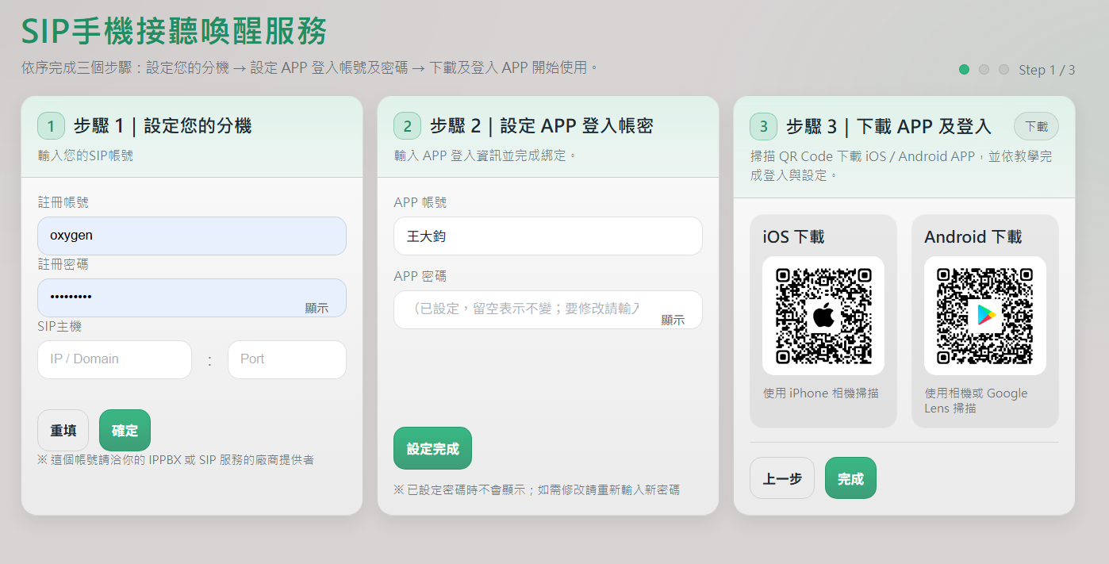Click the APP 密碼 input field

[x=548, y=309]
